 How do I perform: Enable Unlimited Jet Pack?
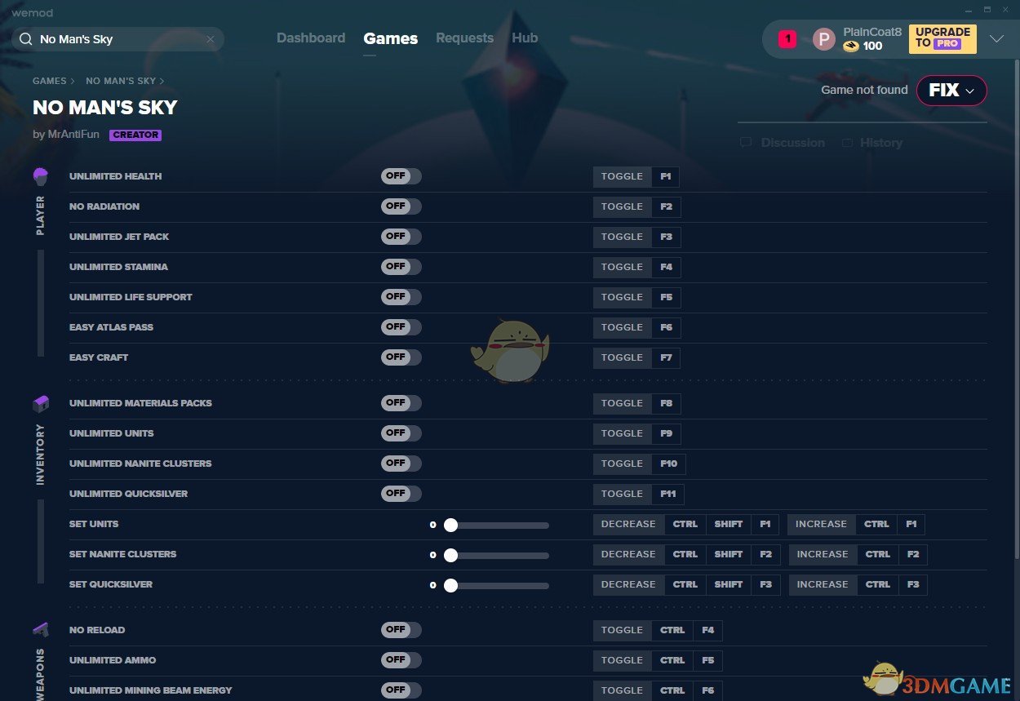click(401, 237)
